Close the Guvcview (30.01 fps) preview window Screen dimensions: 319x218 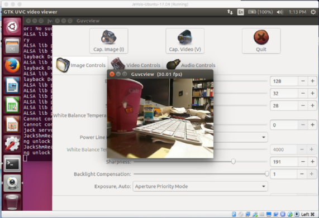[x=112, y=74]
